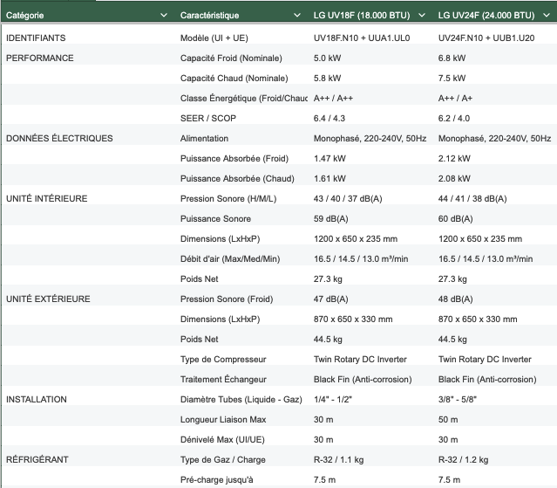Click the 6.8 kW value
Viewport: 557px width, 488px height.
click(452, 58)
